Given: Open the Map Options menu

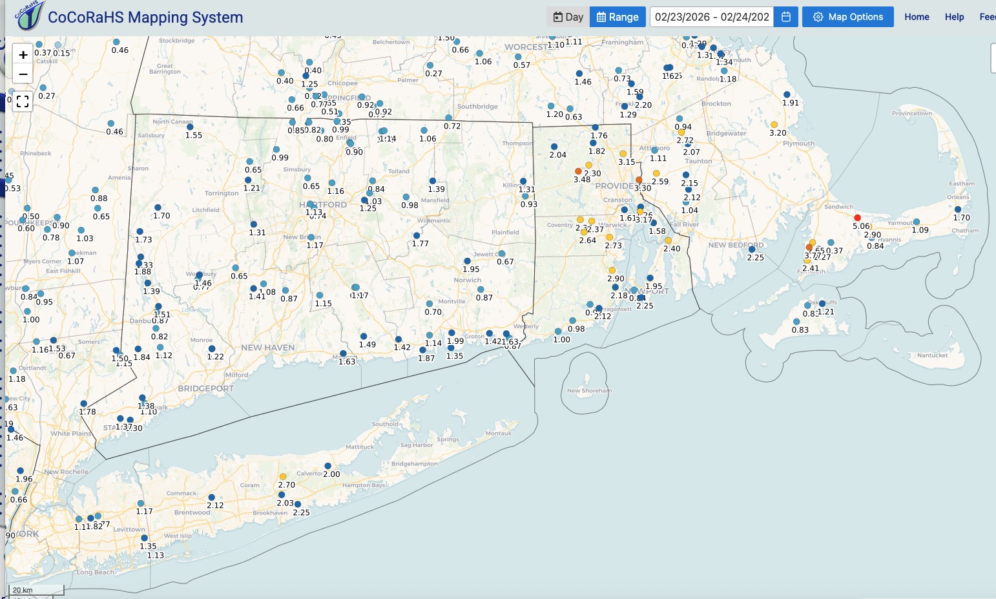Looking at the screenshot, I should click(x=847, y=17).
